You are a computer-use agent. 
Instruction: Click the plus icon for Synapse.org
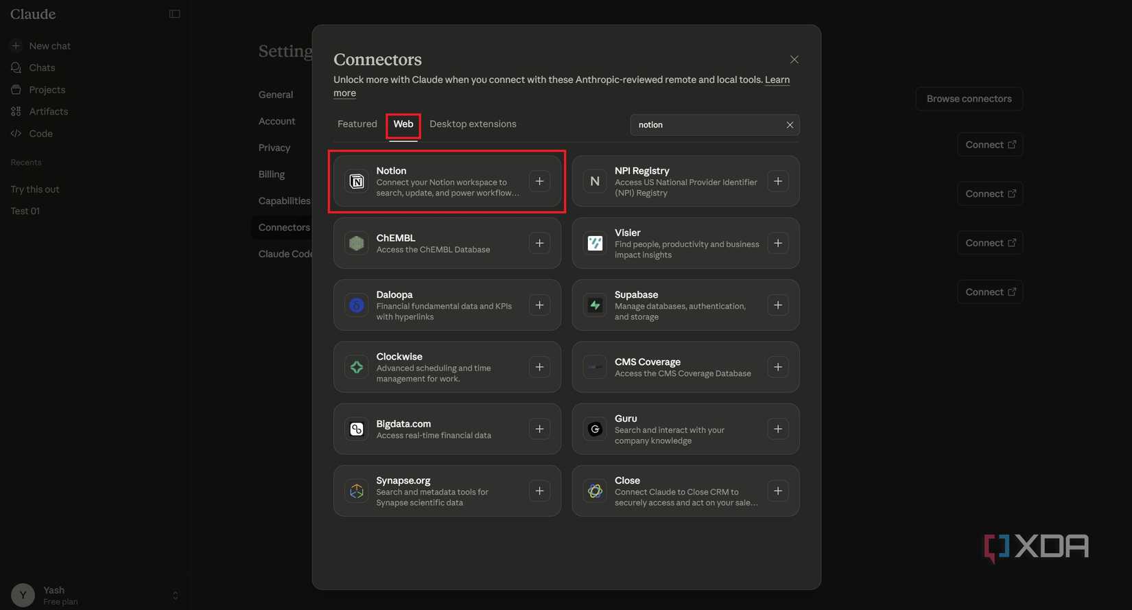tap(540, 491)
